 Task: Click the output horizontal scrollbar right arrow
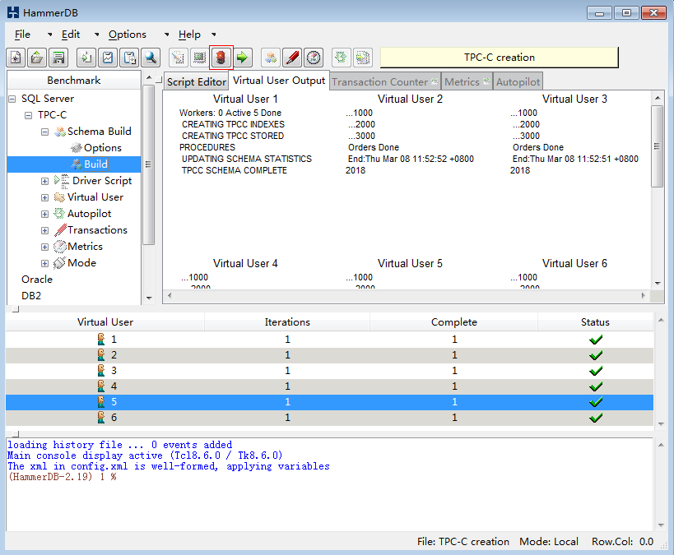[643, 295]
